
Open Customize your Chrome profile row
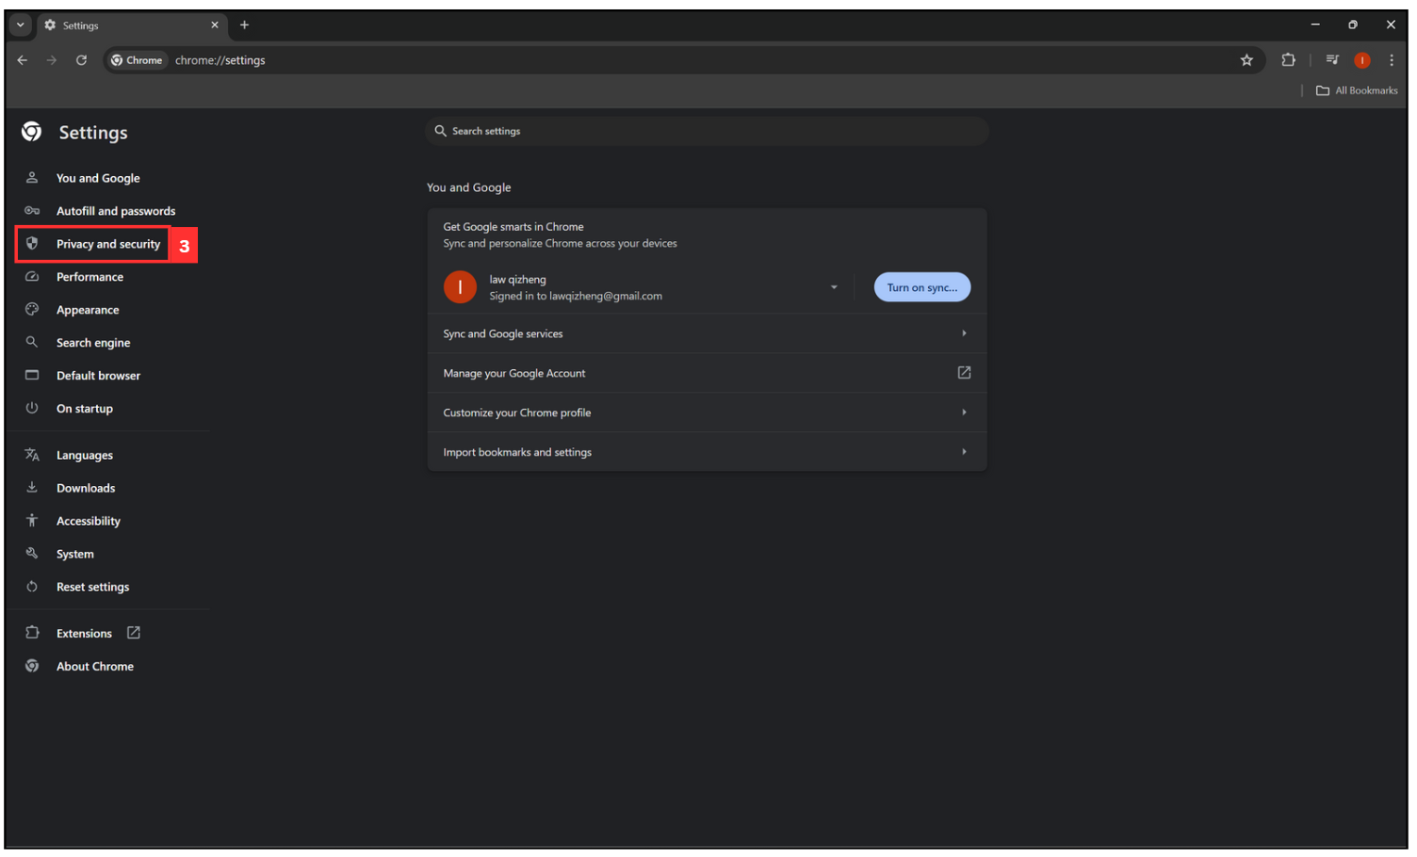(x=707, y=412)
